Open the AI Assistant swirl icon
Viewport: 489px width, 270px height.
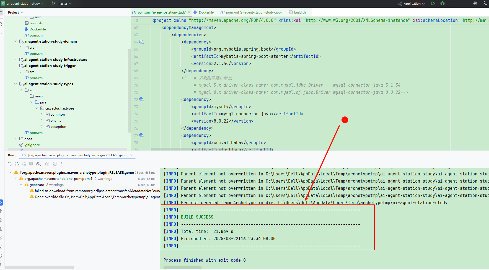[475, 4]
